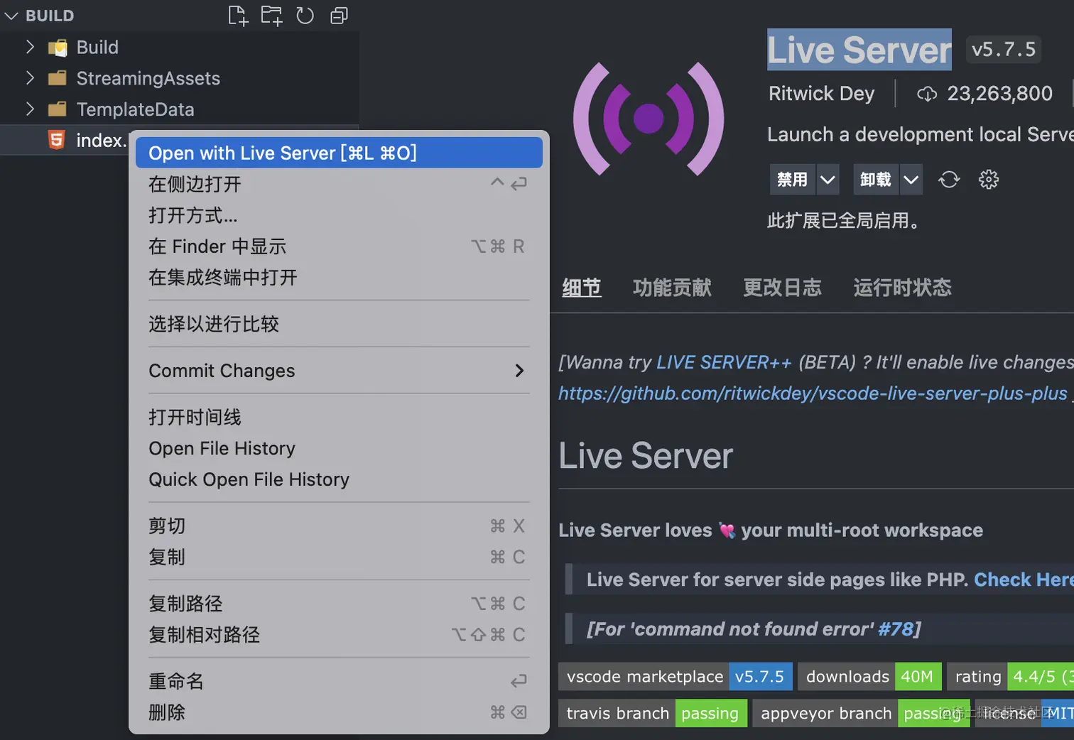Select 在 Finder 中显示 from context menu
The width and height of the screenshot is (1074, 740).
click(x=339, y=246)
